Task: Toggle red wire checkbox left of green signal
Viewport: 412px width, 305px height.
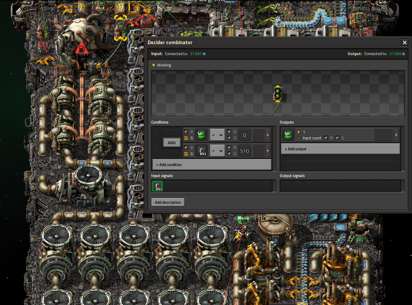Action: coord(186,132)
